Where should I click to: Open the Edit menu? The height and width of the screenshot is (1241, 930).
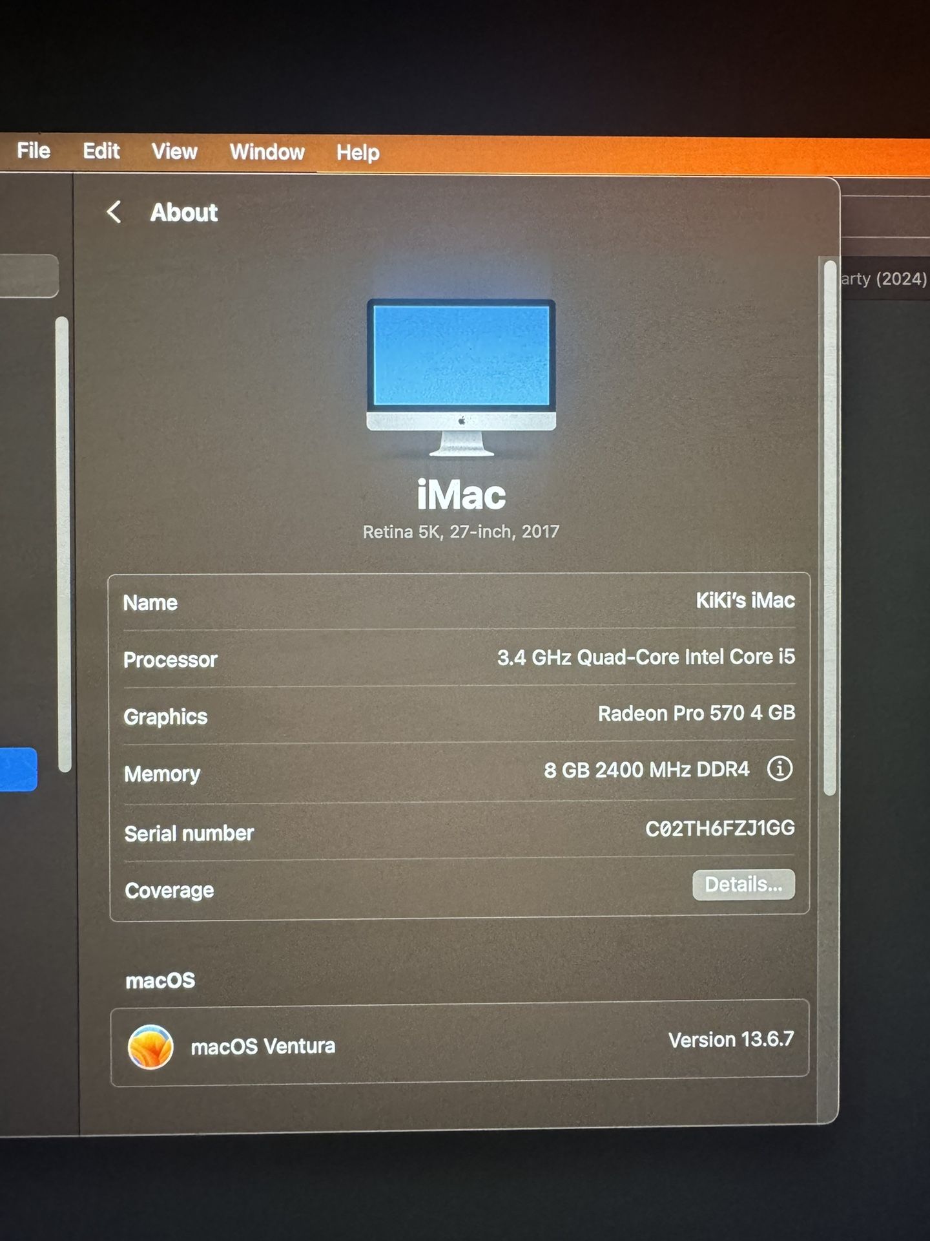tap(101, 151)
